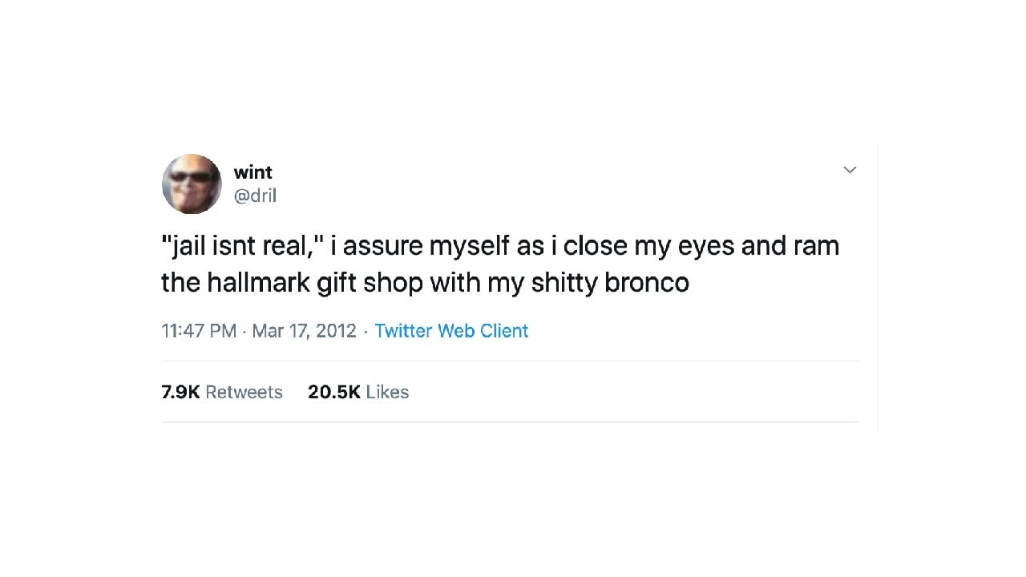Click the 11:47 PM timestamp
The image size is (1026, 577).
[199, 331]
